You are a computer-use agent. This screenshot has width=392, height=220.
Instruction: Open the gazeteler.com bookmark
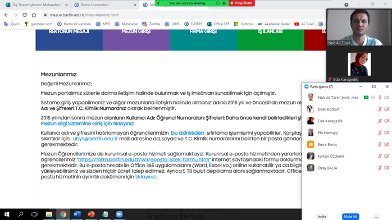[39, 24]
